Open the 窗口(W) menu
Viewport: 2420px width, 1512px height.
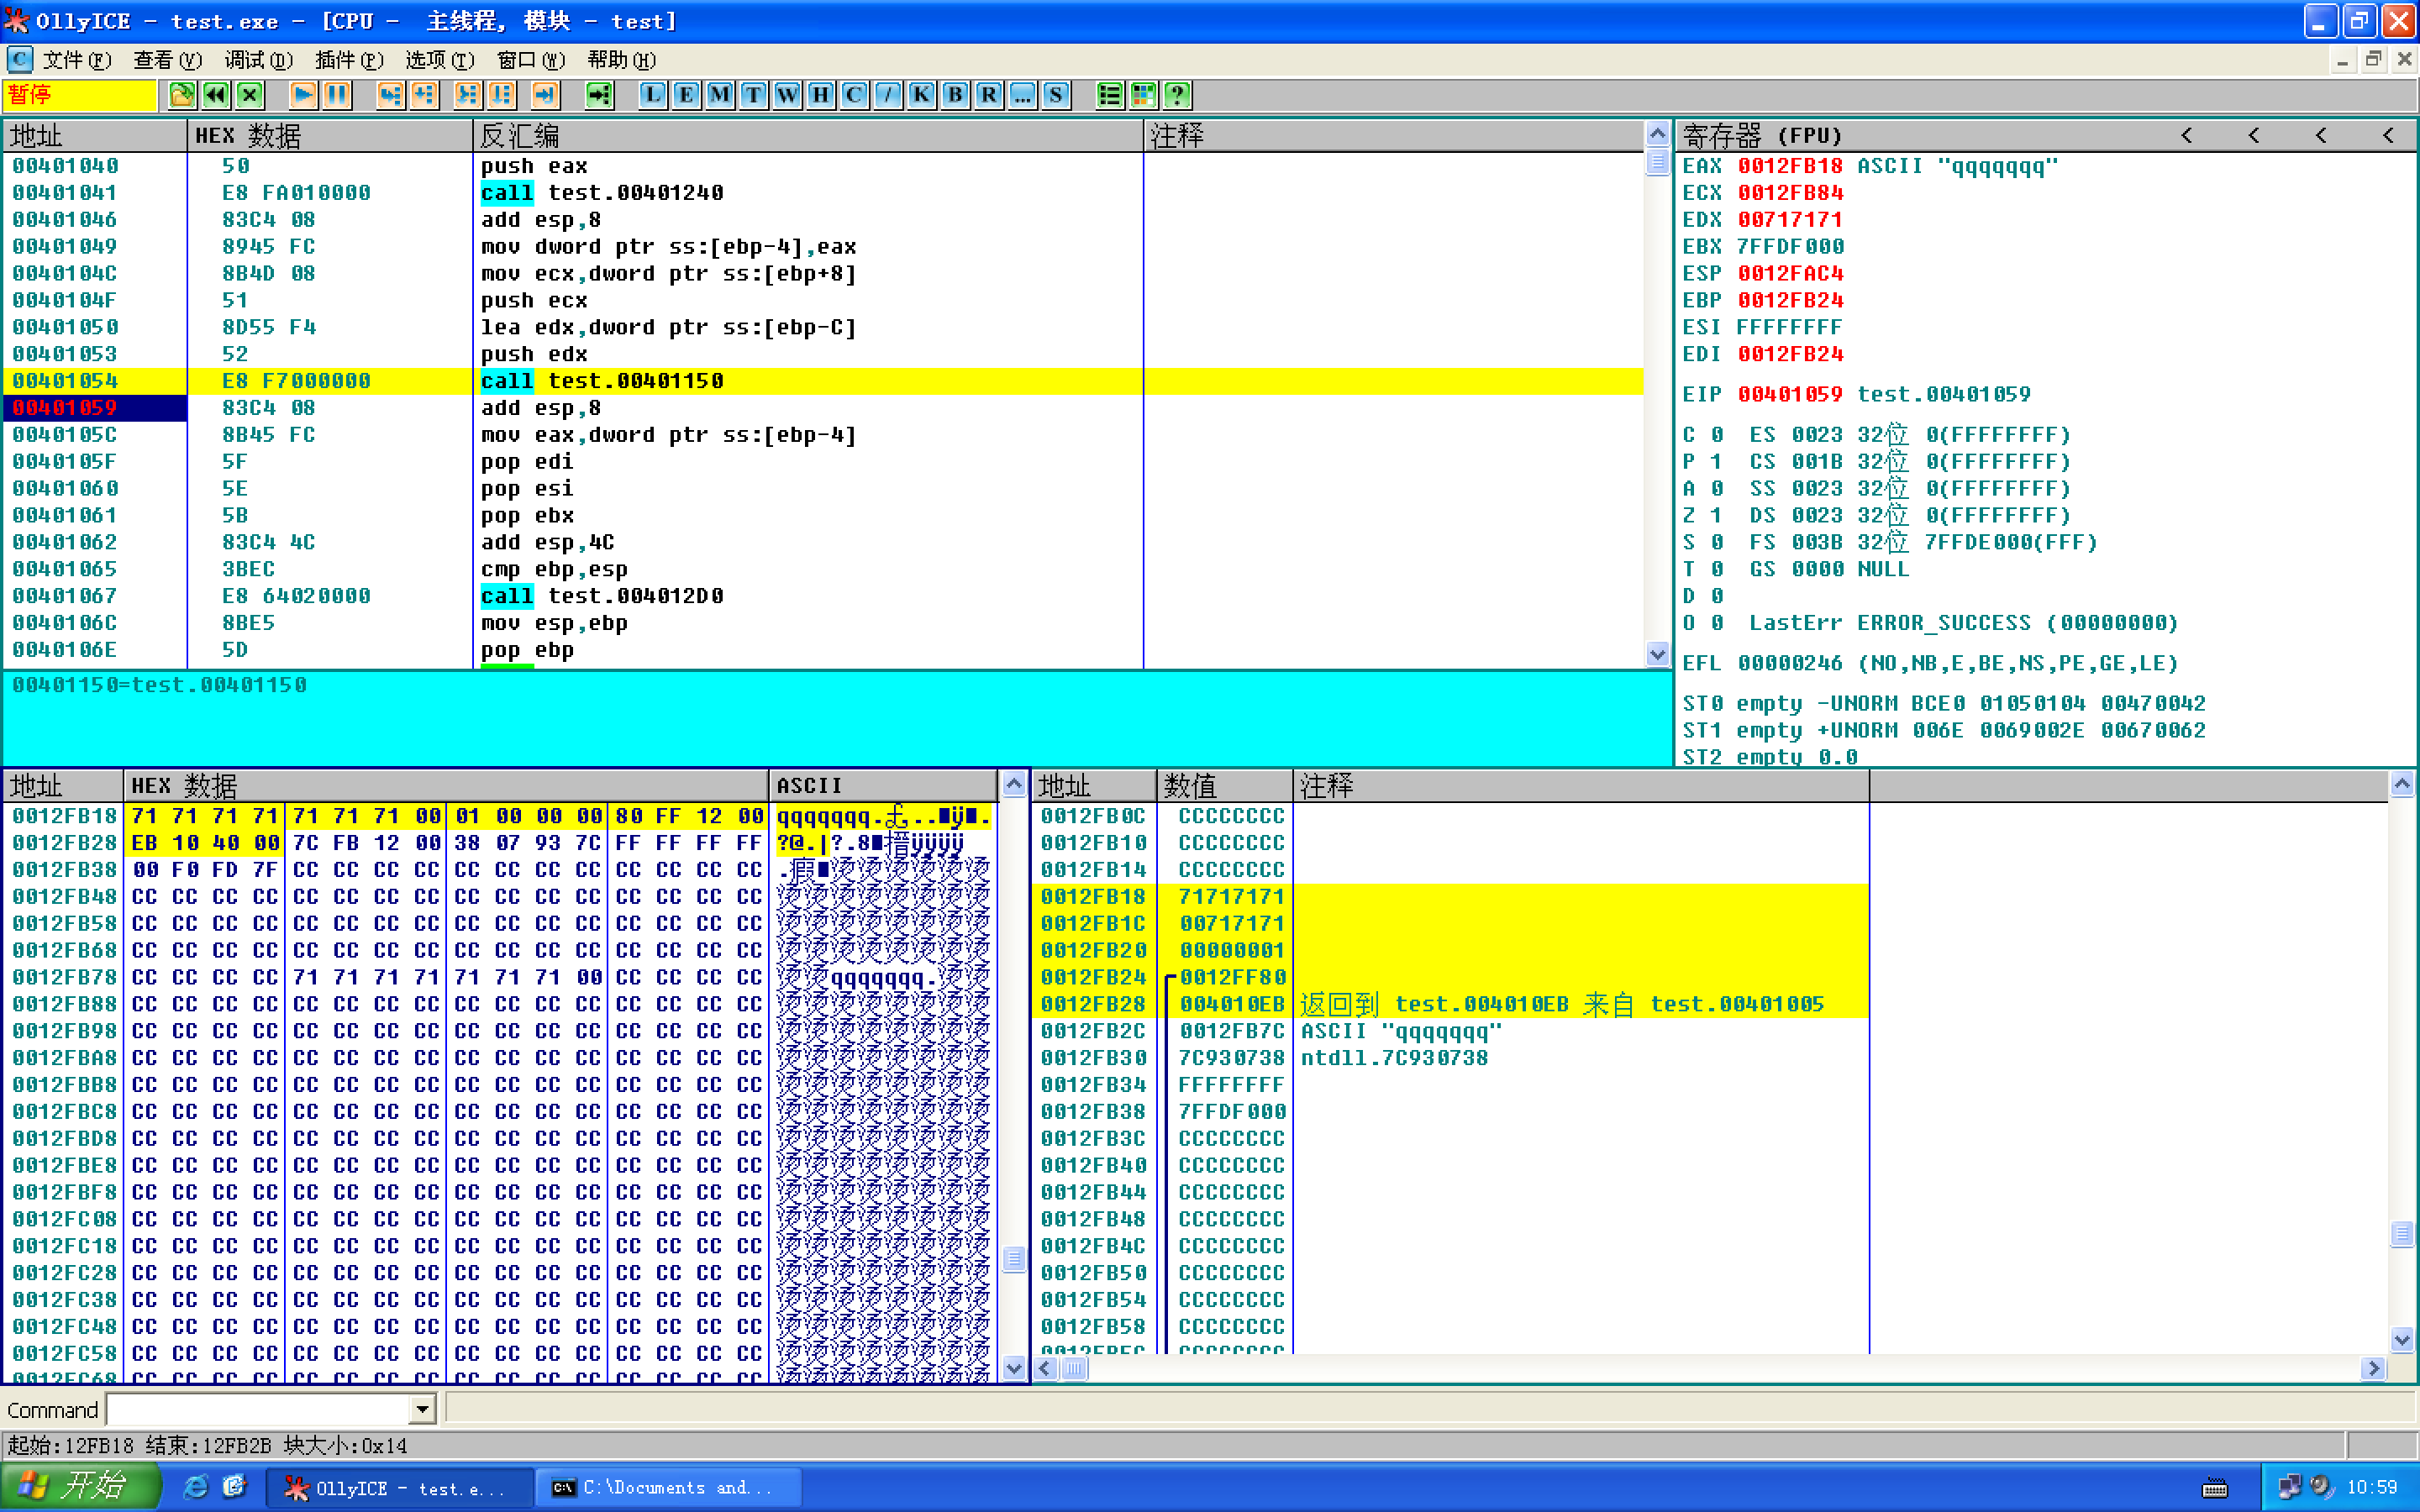[531, 60]
